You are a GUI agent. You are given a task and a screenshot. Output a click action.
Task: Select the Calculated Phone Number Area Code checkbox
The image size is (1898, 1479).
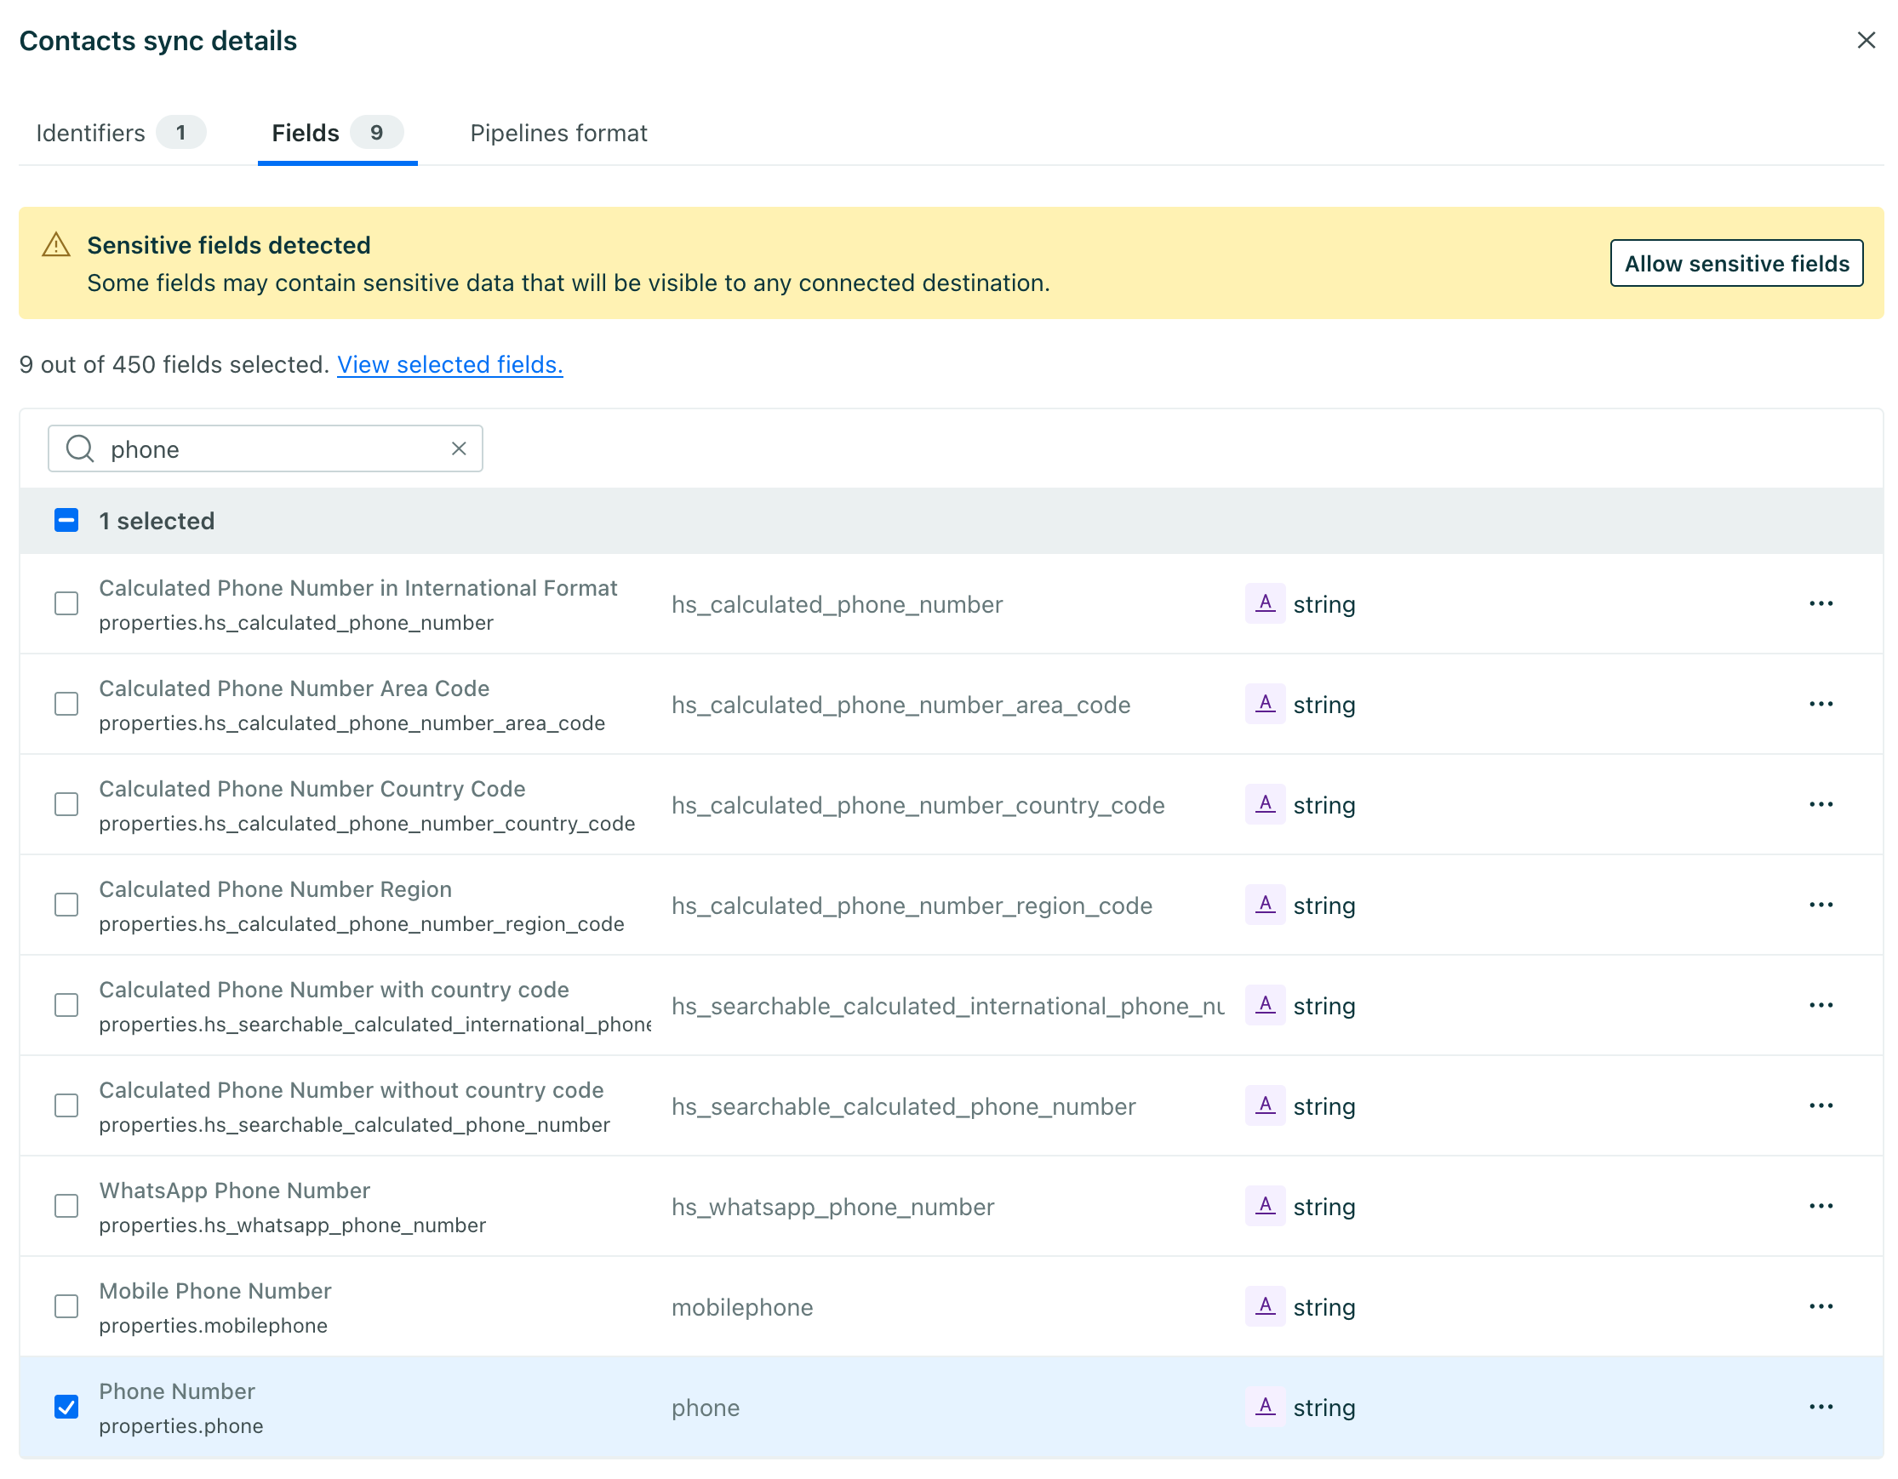66,704
